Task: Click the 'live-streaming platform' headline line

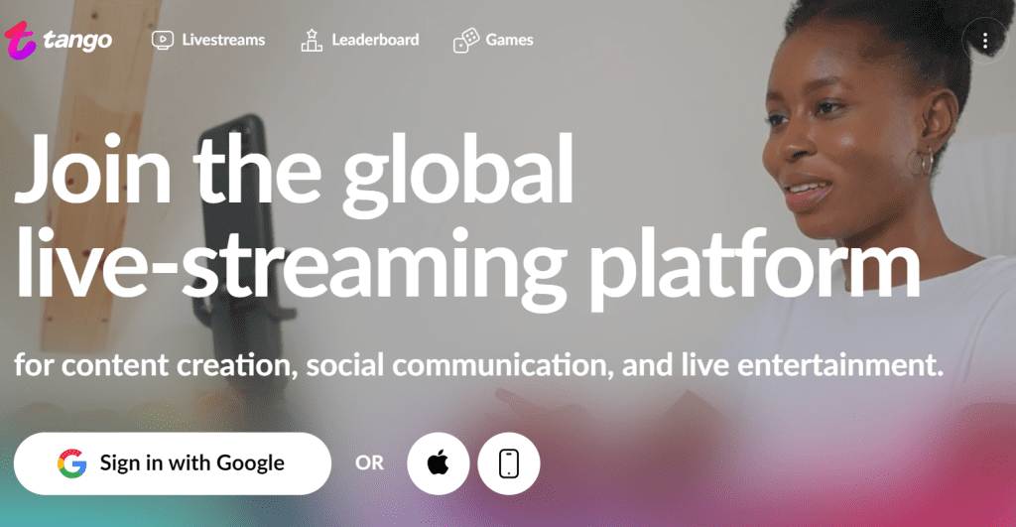Action: coord(467,266)
